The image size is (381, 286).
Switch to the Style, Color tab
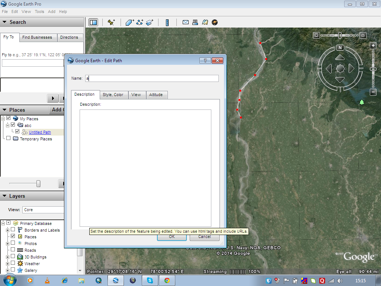pos(113,95)
